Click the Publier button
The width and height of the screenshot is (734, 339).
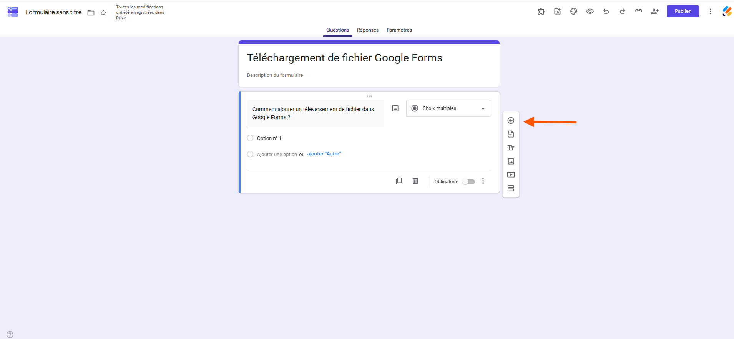tap(683, 11)
